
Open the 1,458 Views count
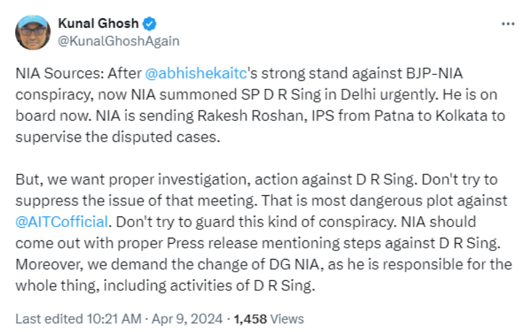click(251, 319)
